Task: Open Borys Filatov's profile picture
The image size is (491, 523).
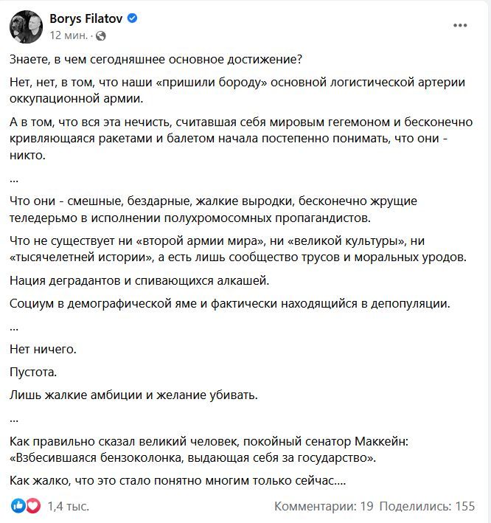Action: coord(25,27)
